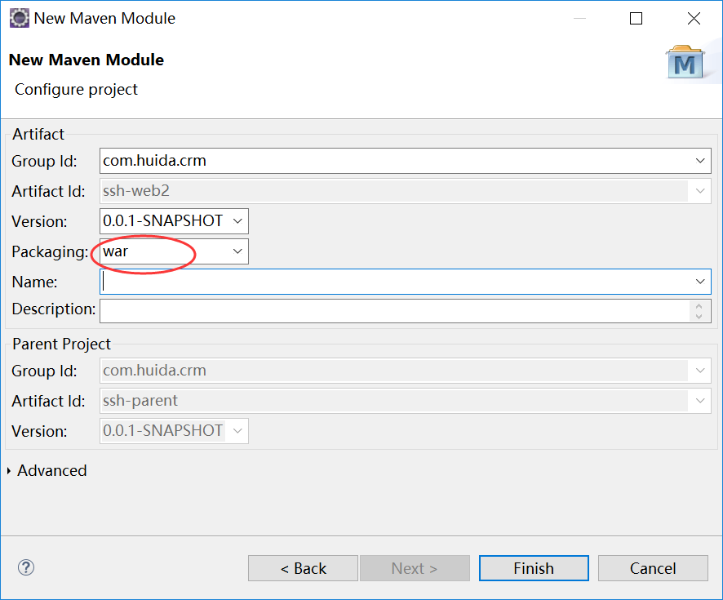Click the Maven M wizard banner icon
This screenshot has width=723, height=600.
[x=685, y=62]
